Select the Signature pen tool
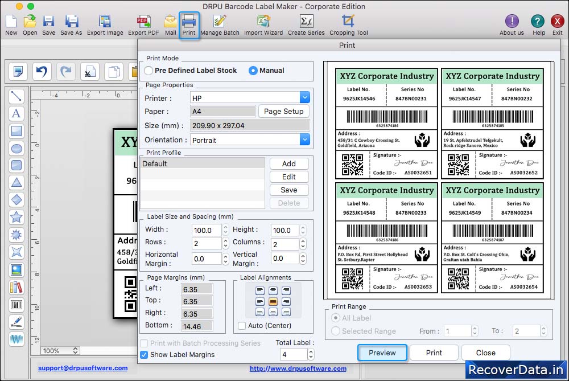 pyautogui.click(x=16, y=322)
